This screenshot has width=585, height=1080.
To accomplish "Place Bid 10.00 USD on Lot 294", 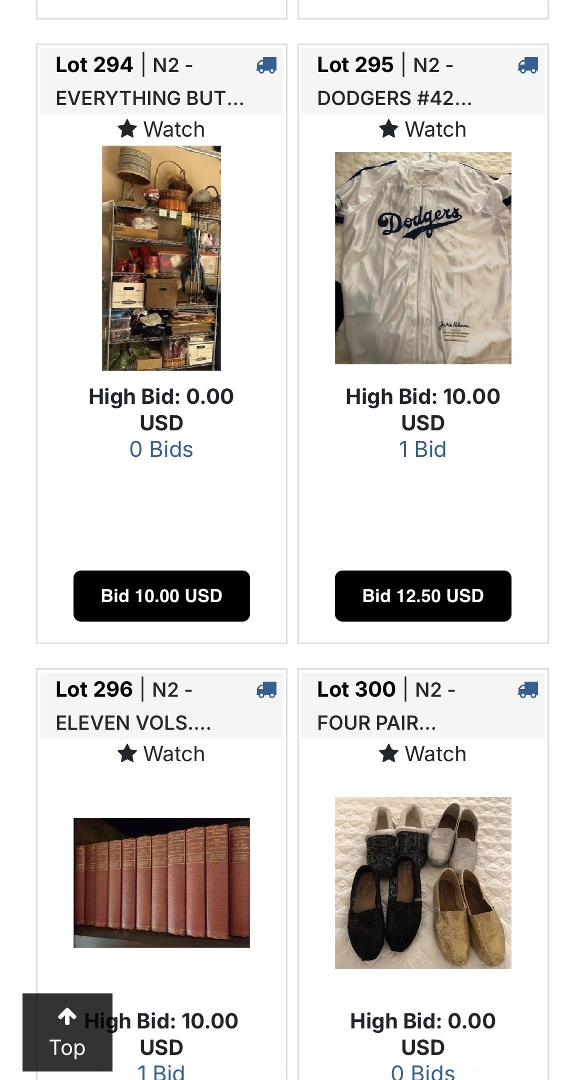I will (x=161, y=596).
